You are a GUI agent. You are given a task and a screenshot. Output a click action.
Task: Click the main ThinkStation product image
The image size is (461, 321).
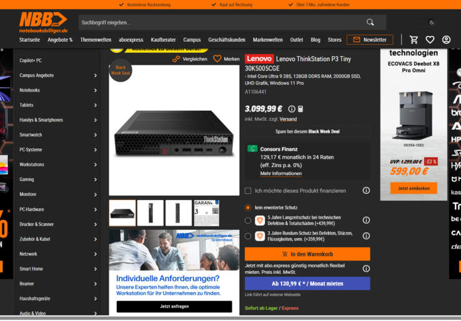[174, 130]
